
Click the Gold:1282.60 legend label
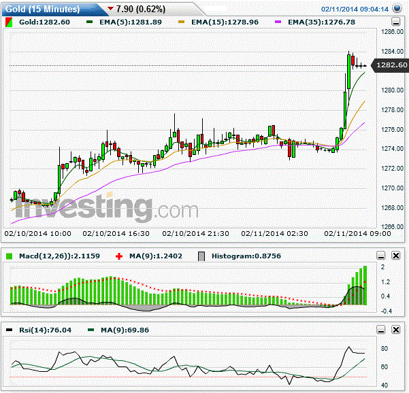45,22
